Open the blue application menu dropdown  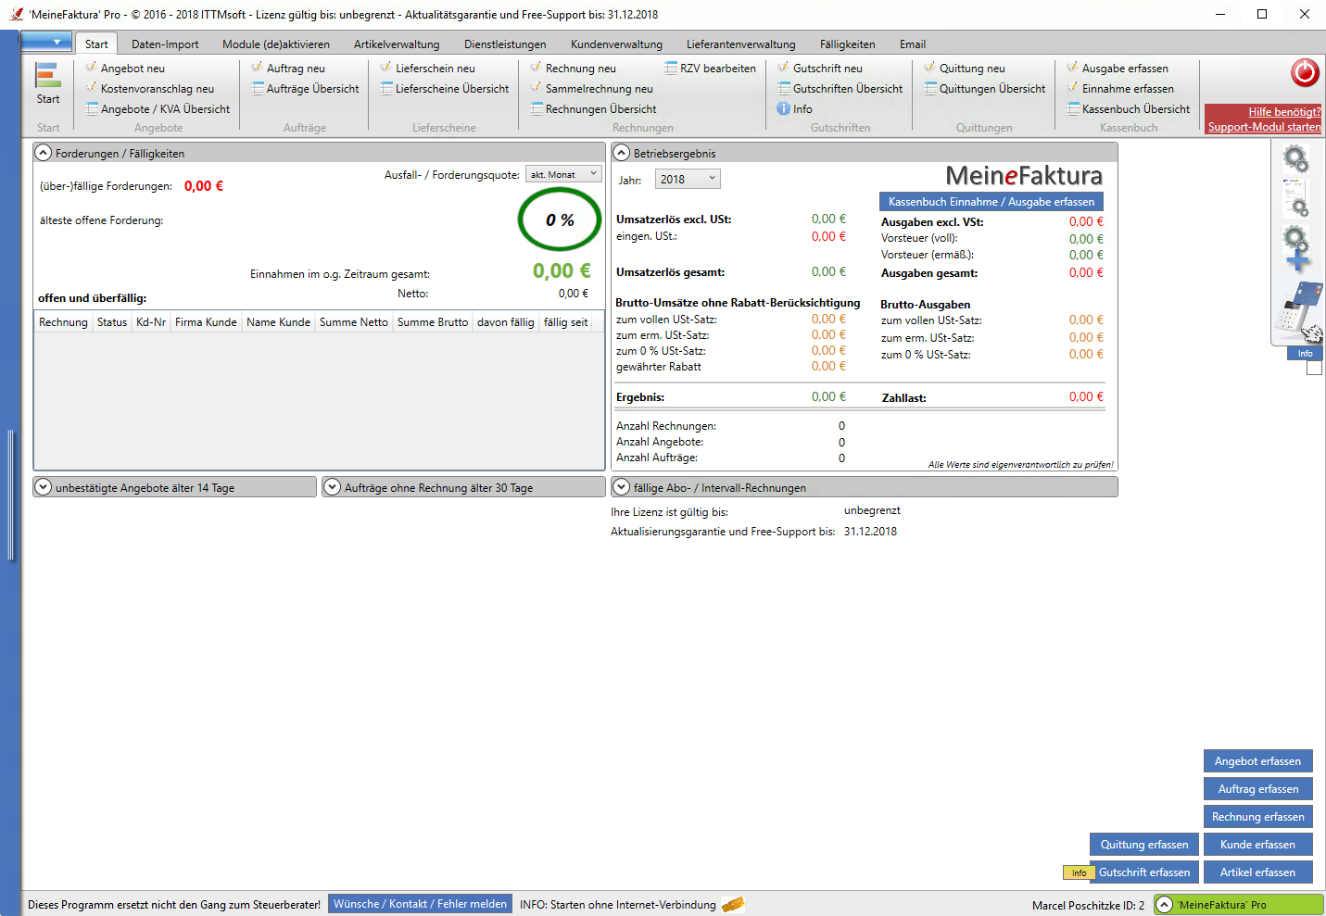[46, 42]
